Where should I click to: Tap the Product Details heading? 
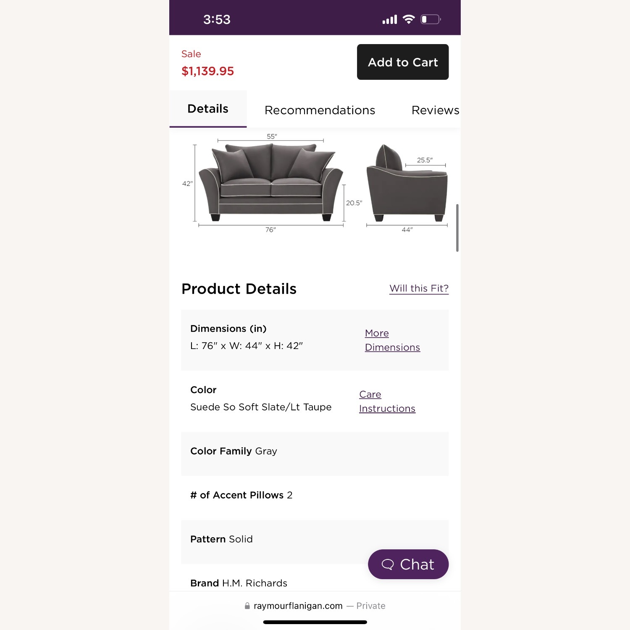pyautogui.click(x=239, y=289)
